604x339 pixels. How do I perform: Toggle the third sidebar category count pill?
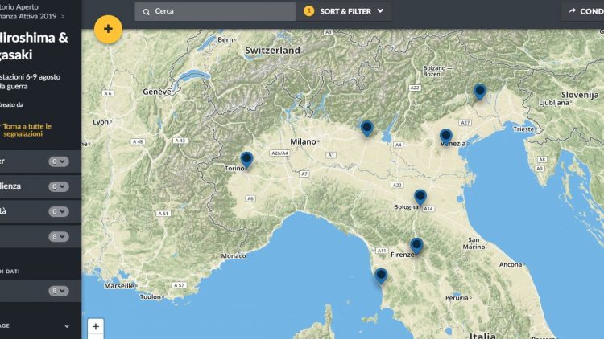tap(59, 211)
